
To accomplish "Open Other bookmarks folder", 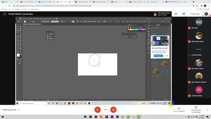I will (203, 9).
